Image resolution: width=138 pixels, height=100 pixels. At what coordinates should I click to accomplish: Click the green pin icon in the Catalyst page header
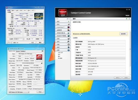127,19
